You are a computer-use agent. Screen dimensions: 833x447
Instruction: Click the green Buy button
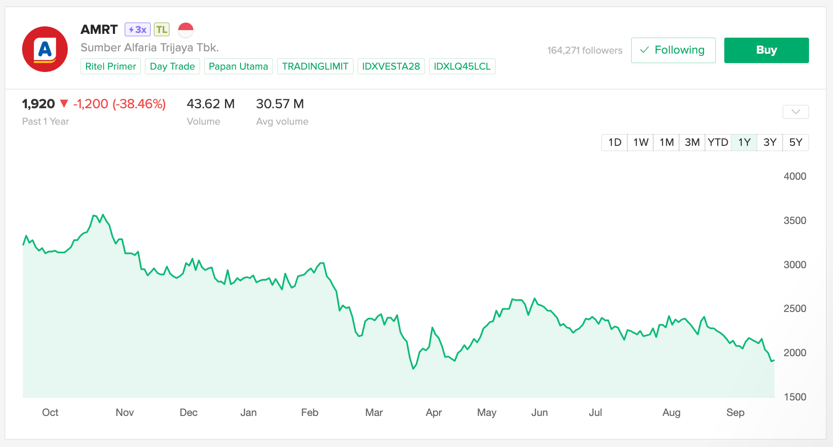tap(766, 50)
